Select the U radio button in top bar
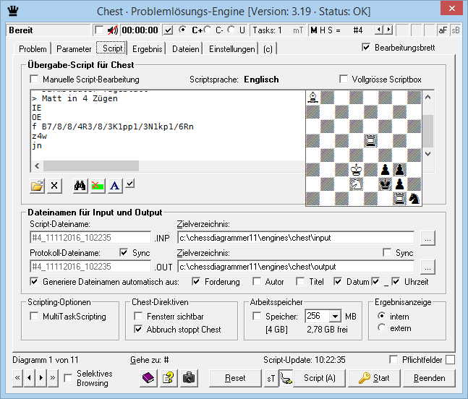This screenshot has width=468, height=399. pyautogui.click(x=231, y=30)
